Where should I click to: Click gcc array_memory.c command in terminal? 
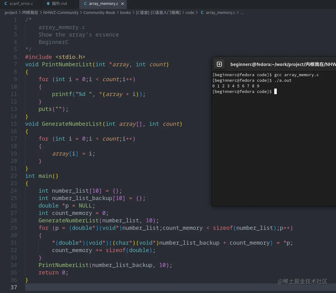coord(296,75)
